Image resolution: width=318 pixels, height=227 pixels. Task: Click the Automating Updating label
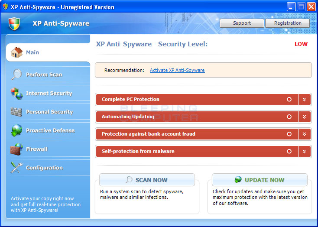[x=128, y=117]
